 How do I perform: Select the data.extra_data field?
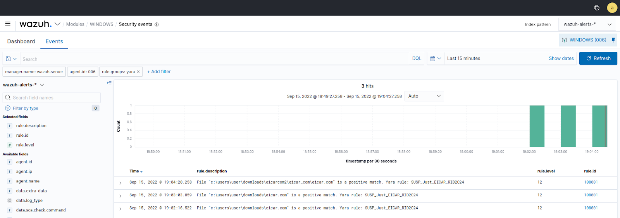pos(31,191)
